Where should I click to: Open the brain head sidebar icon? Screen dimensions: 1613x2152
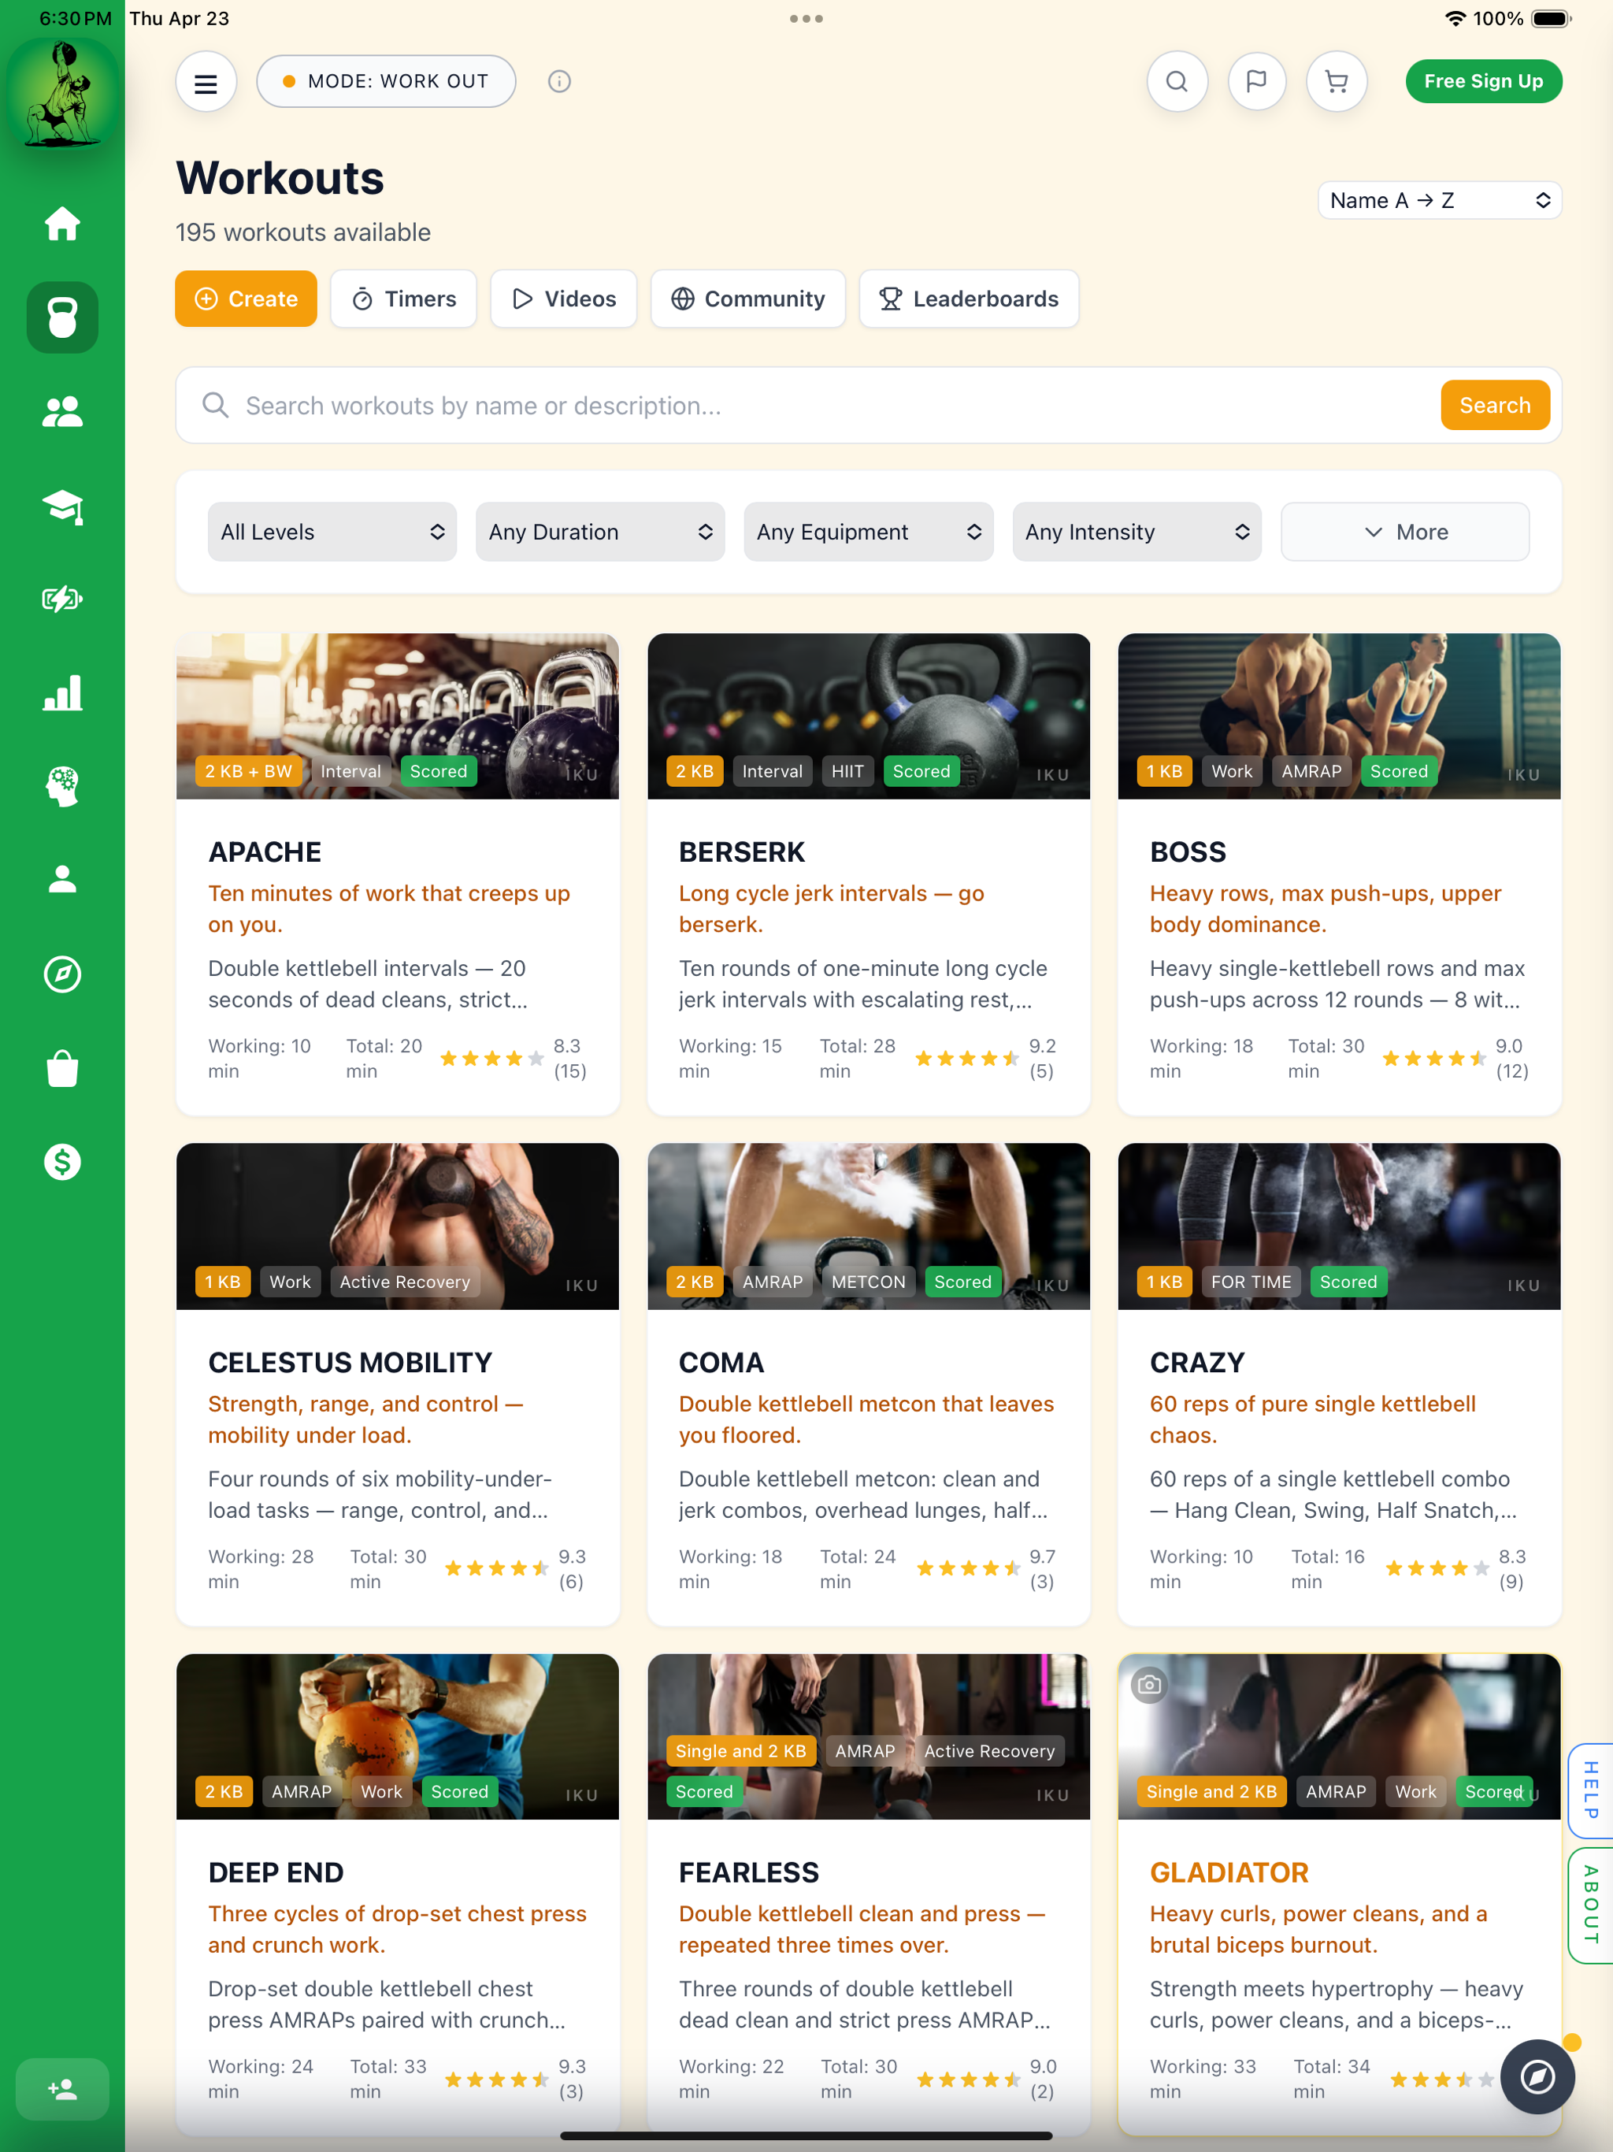[62, 786]
